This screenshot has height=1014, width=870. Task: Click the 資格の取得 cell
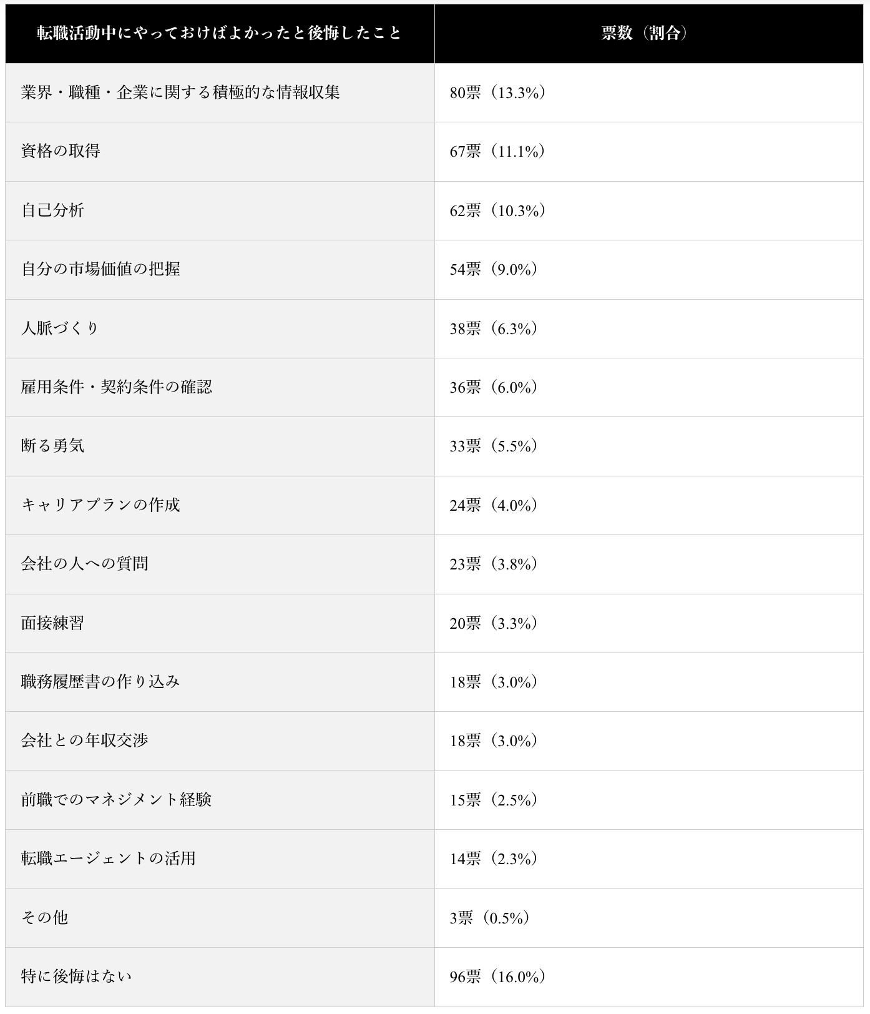pyautogui.click(x=61, y=151)
